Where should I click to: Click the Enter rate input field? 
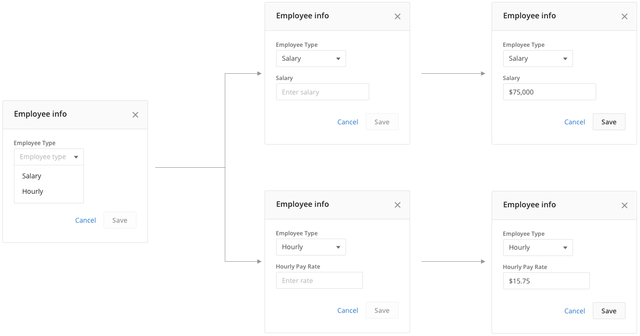click(x=320, y=281)
